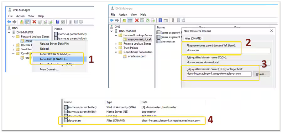Screen dimensions: 282x133
Task: Click stacked pages icon ending dialog-side DNS Manager toolbar
Action: [184, 20]
